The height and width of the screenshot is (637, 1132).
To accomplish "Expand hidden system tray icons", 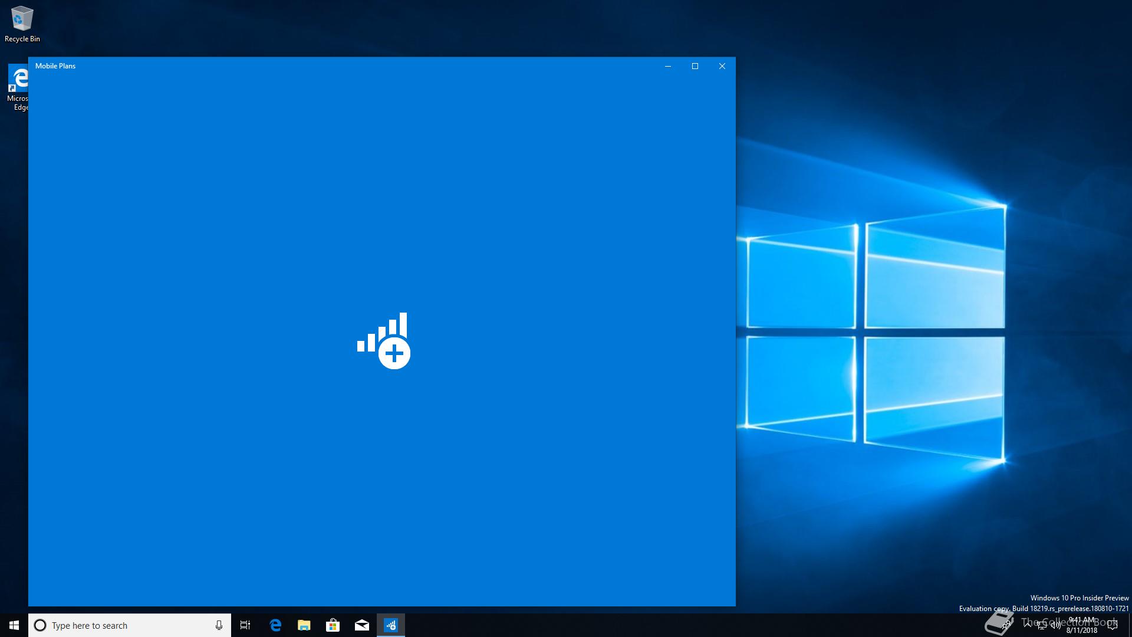I will pyautogui.click(x=1028, y=625).
